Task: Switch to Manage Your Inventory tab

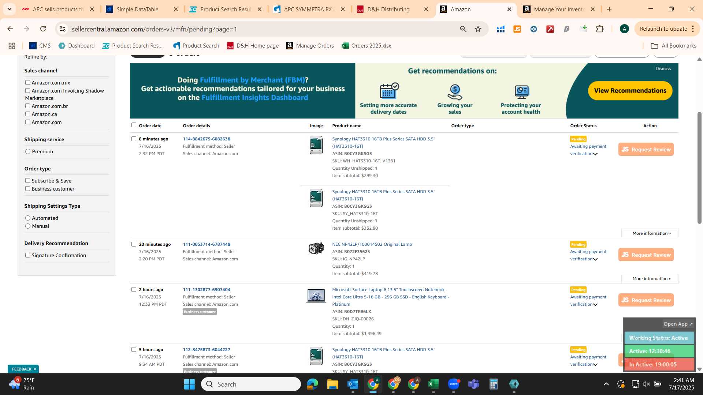Action: [559, 9]
